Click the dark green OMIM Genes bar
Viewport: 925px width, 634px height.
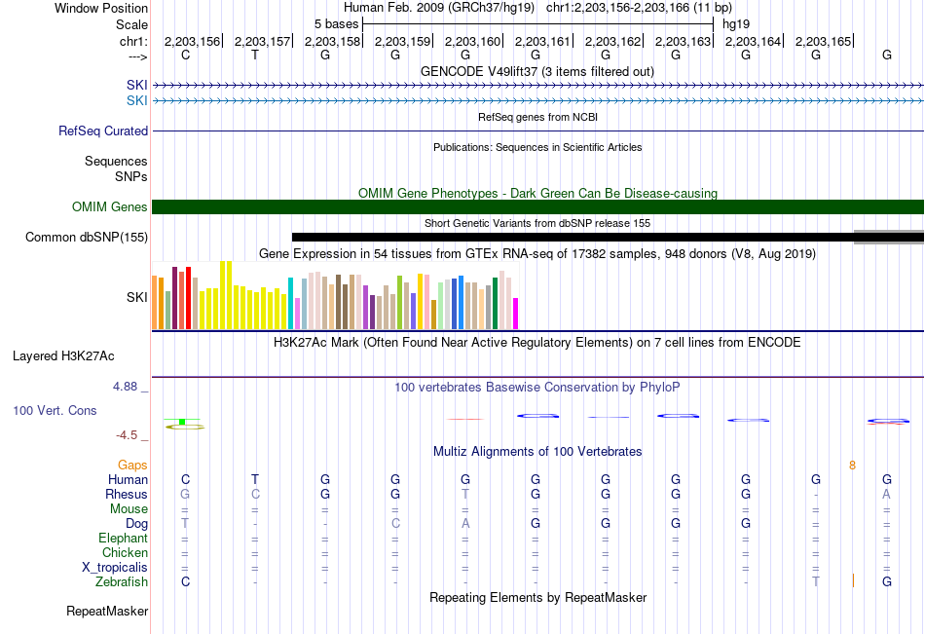coord(537,206)
